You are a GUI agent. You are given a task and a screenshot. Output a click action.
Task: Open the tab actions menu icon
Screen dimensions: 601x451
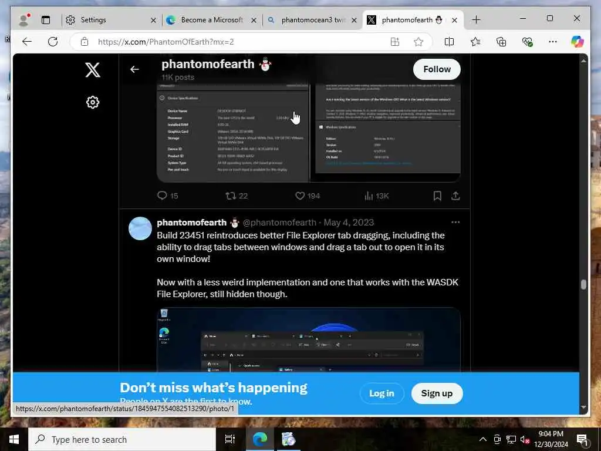46,20
